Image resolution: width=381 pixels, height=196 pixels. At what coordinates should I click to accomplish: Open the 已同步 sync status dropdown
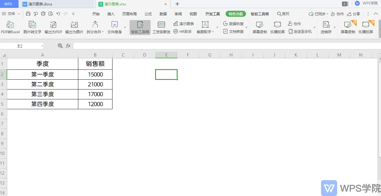point(318,14)
